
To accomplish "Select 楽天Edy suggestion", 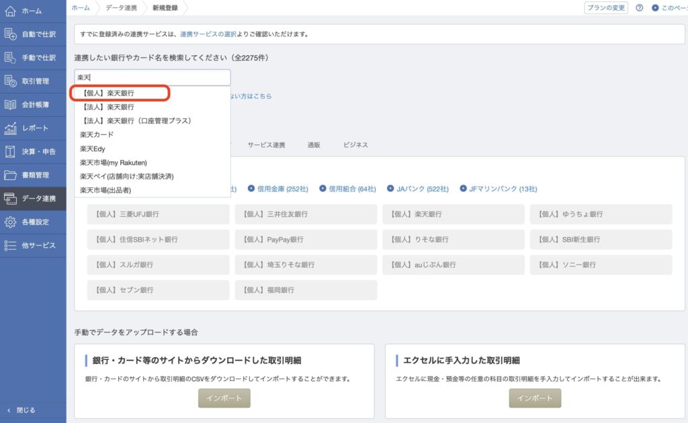I will [153, 148].
